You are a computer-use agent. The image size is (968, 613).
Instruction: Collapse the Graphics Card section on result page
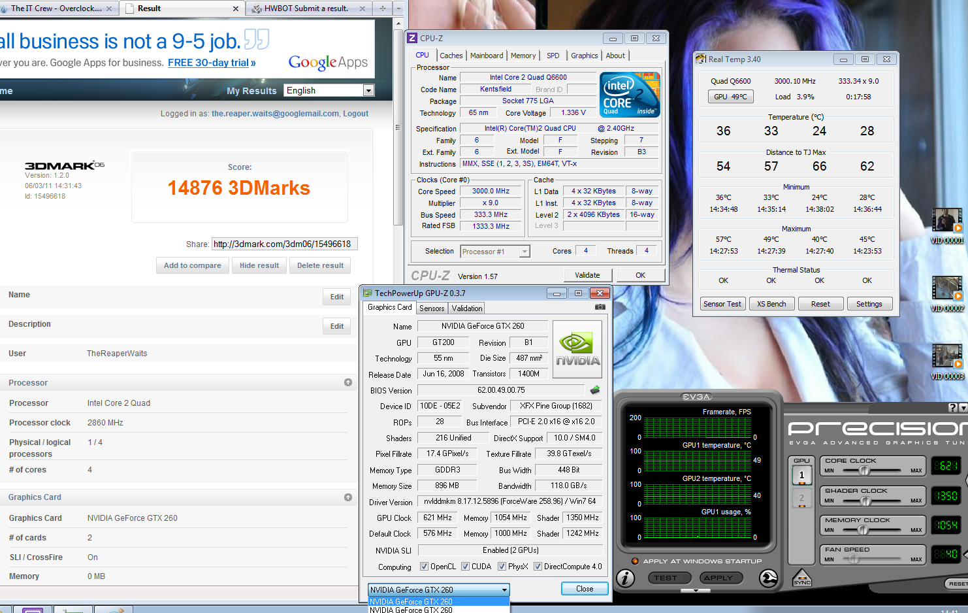[x=348, y=497]
